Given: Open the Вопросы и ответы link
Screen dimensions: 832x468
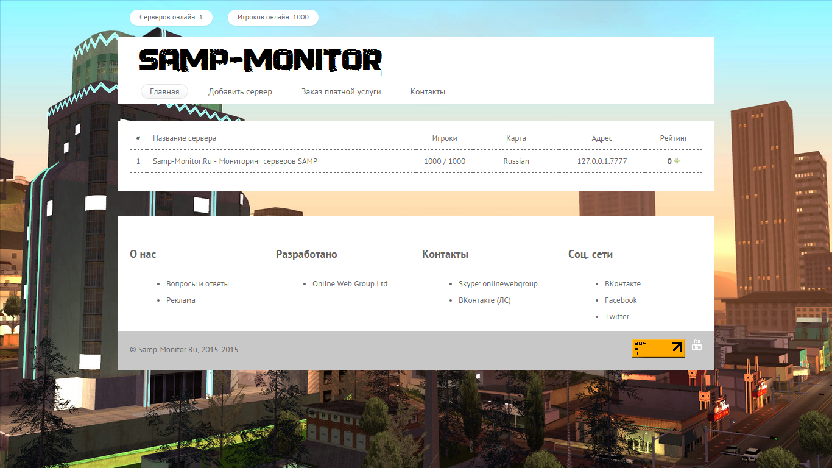Looking at the screenshot, I should (198, 283).
